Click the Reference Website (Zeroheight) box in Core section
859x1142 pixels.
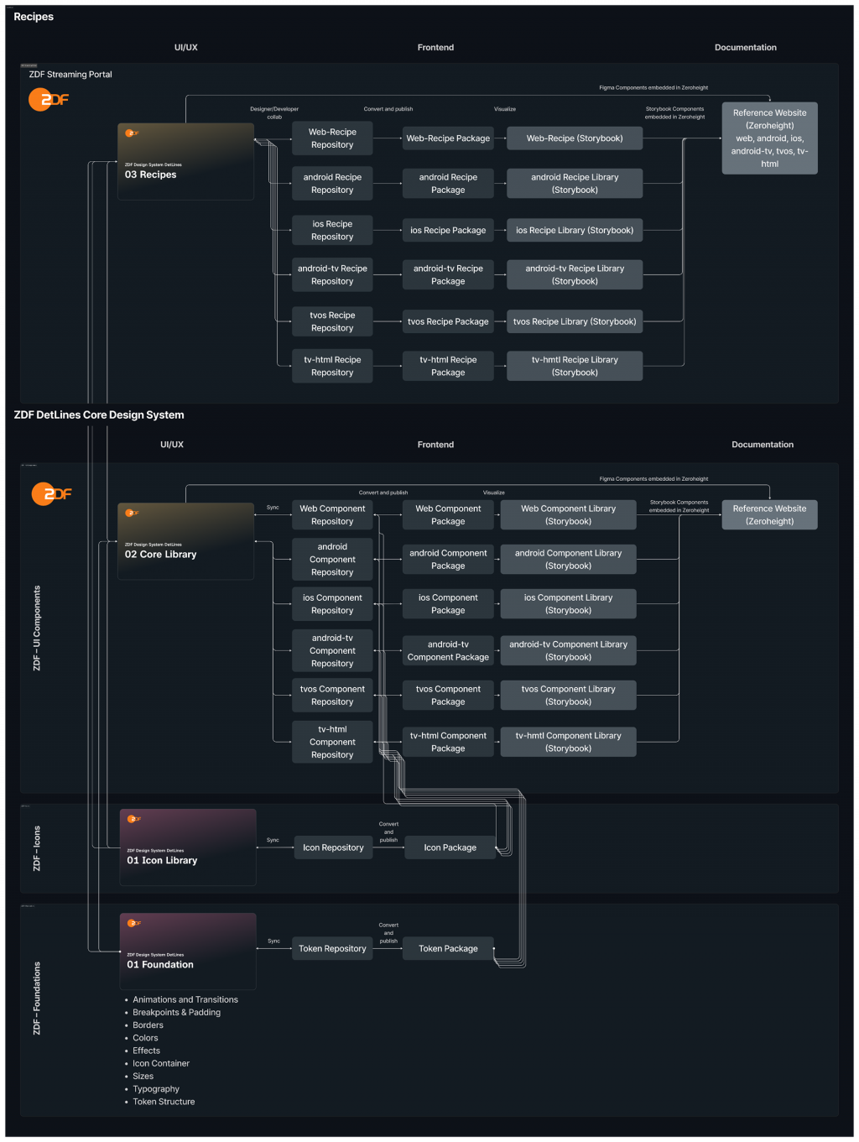tap(769, 515)
